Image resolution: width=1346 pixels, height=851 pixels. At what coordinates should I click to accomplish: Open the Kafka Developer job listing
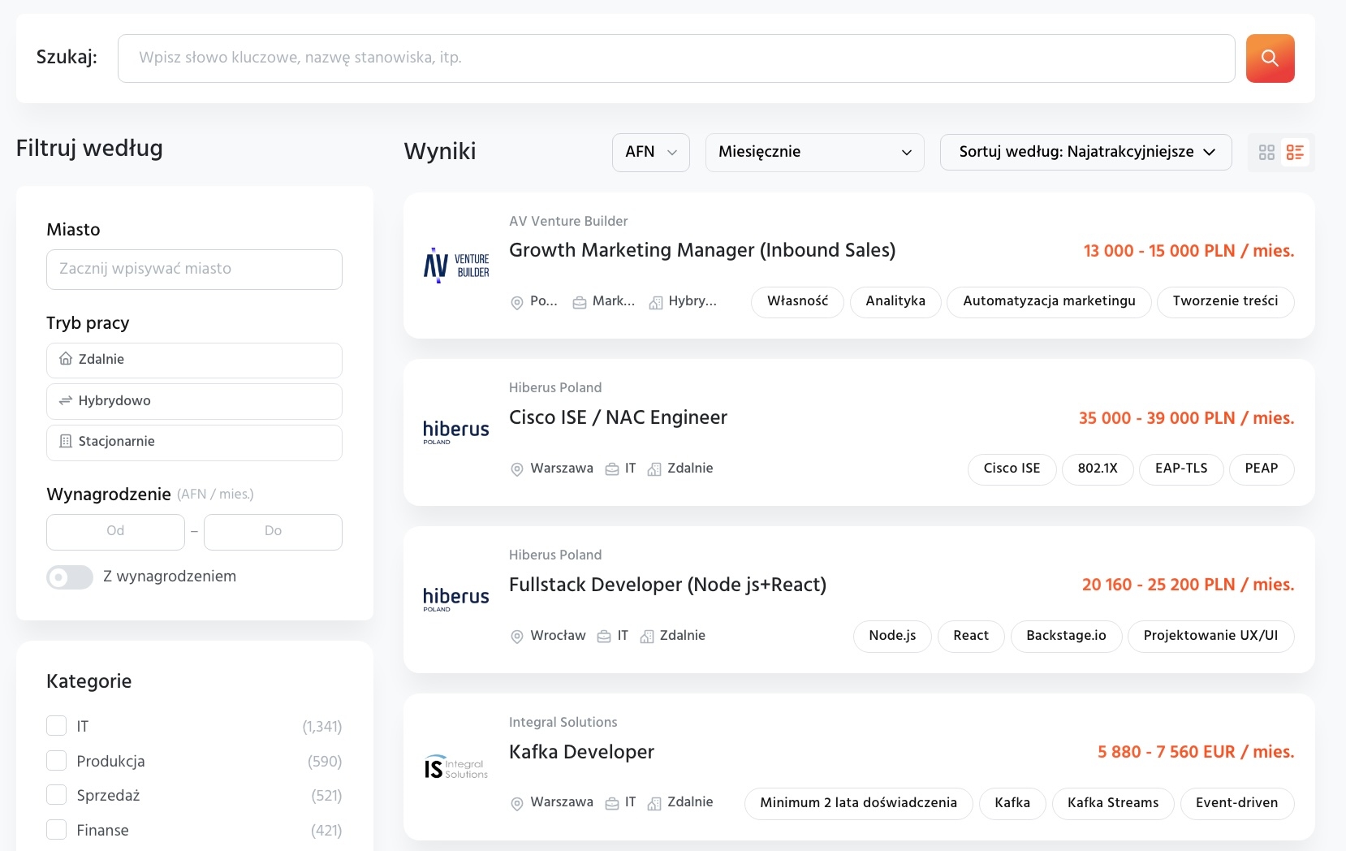[x=581, y=752]
